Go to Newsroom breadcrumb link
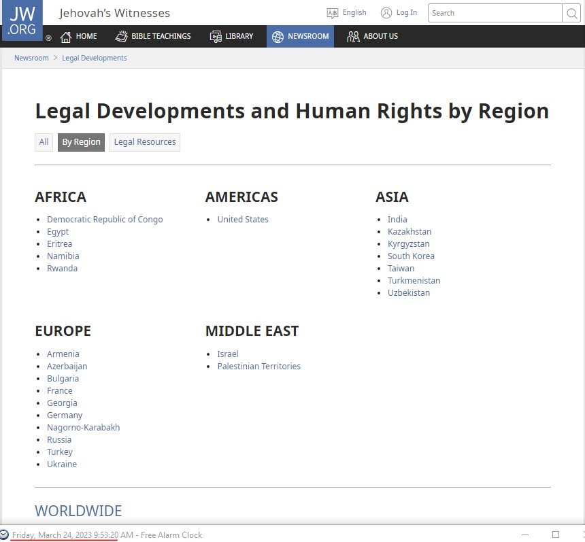The width and height of the screenshot is (585, 542). click(x=31, y=58)
